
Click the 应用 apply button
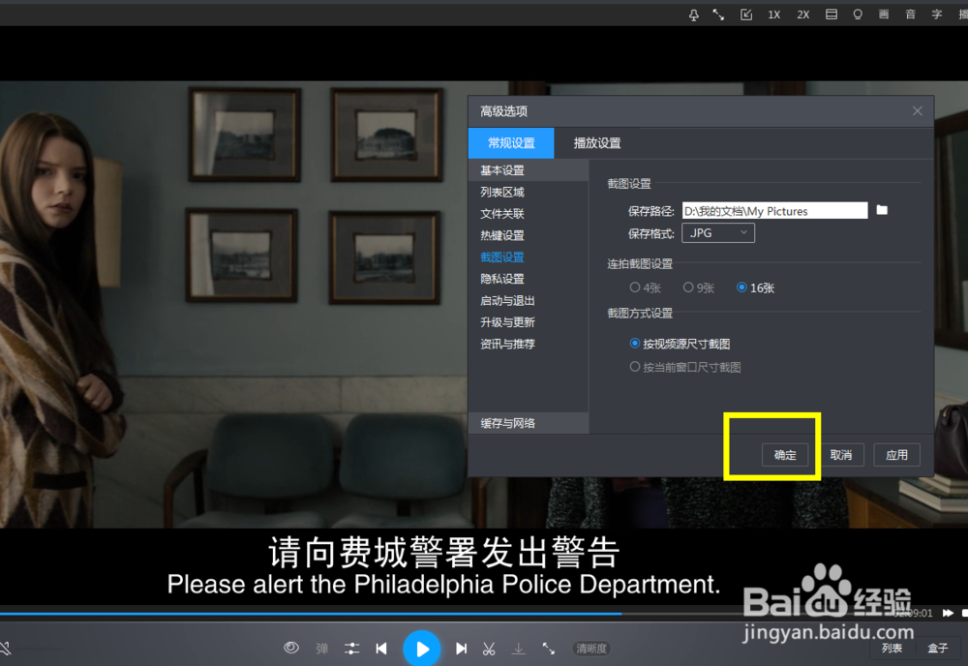(x=897, y=455)
